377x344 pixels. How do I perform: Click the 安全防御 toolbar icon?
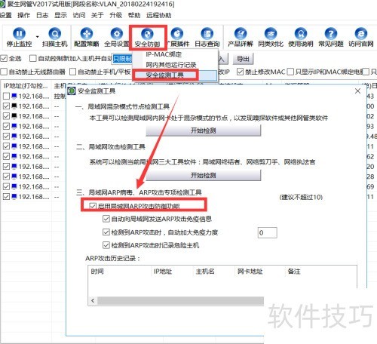(x=147, y=37)
